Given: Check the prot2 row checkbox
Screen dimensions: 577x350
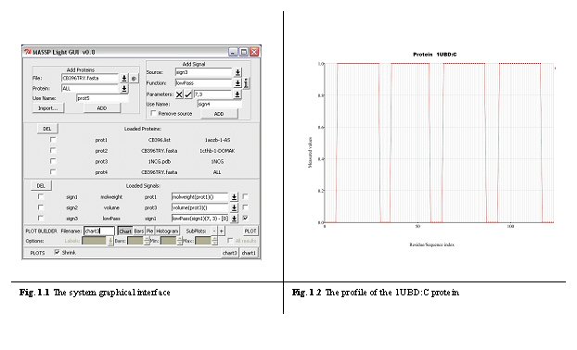Looking at the screenshot, I should [x=53, y=150].
